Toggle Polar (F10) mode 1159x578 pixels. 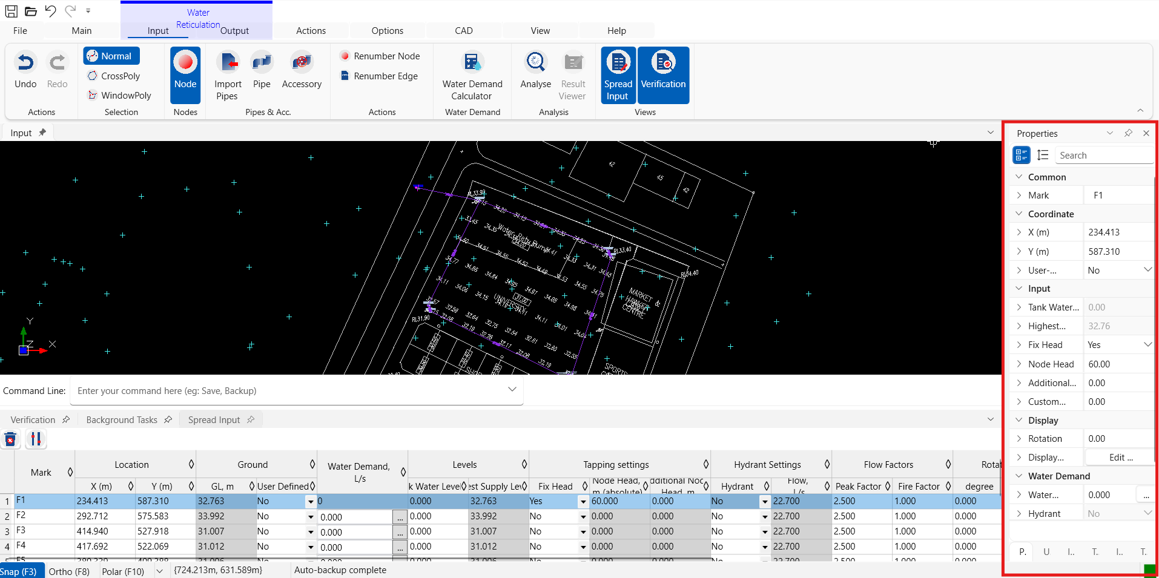click(x=123, y=571)
